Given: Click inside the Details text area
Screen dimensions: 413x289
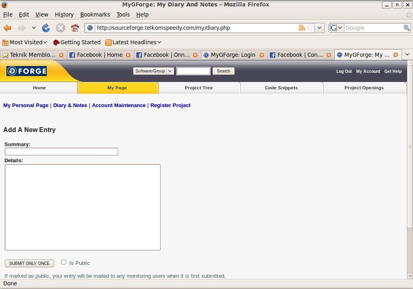Looking at the screenshot, I should tap(82, 207).
